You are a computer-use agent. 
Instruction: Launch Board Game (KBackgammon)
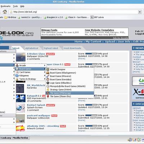tap(70, 73)
